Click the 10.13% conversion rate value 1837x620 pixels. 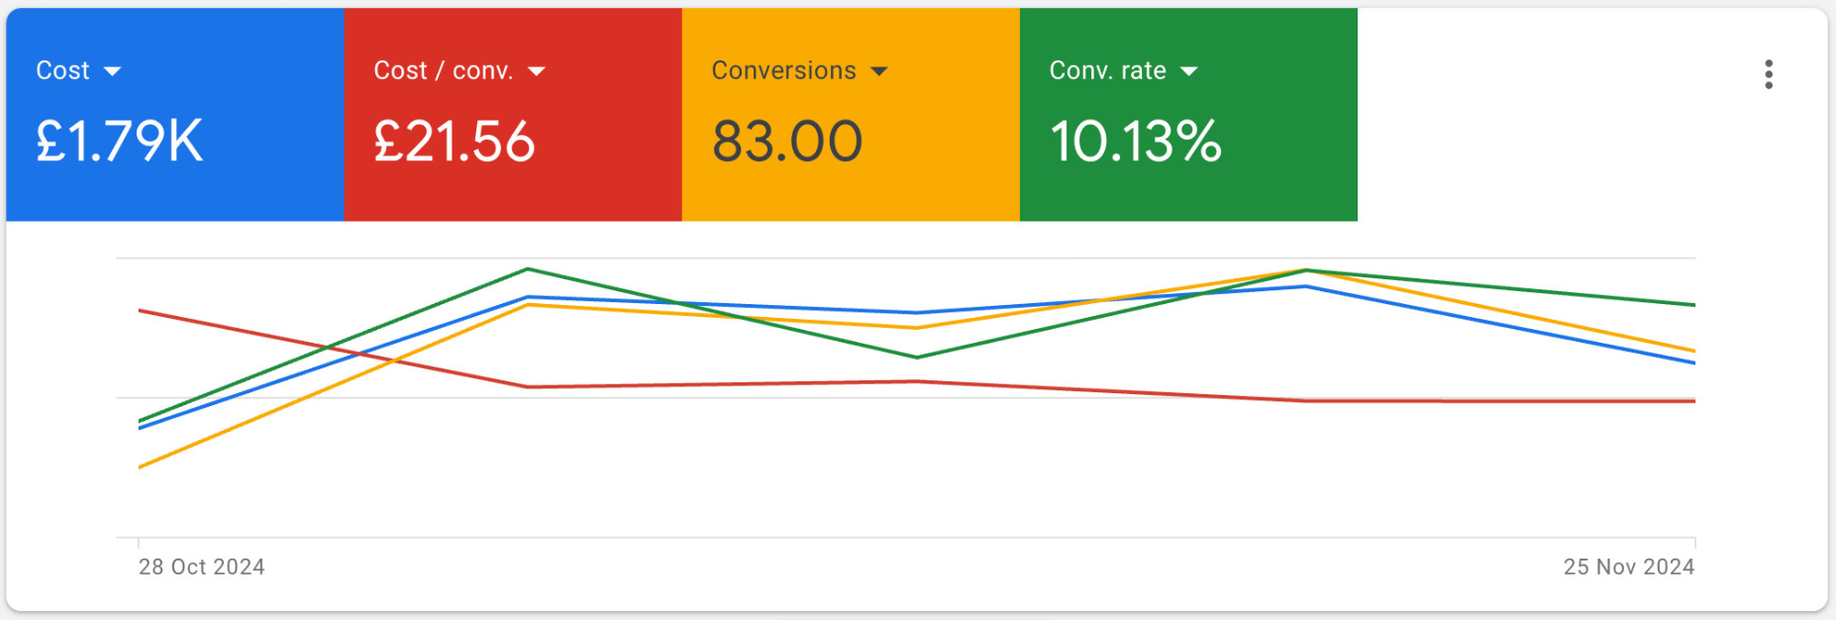(x=1135, y=141)
